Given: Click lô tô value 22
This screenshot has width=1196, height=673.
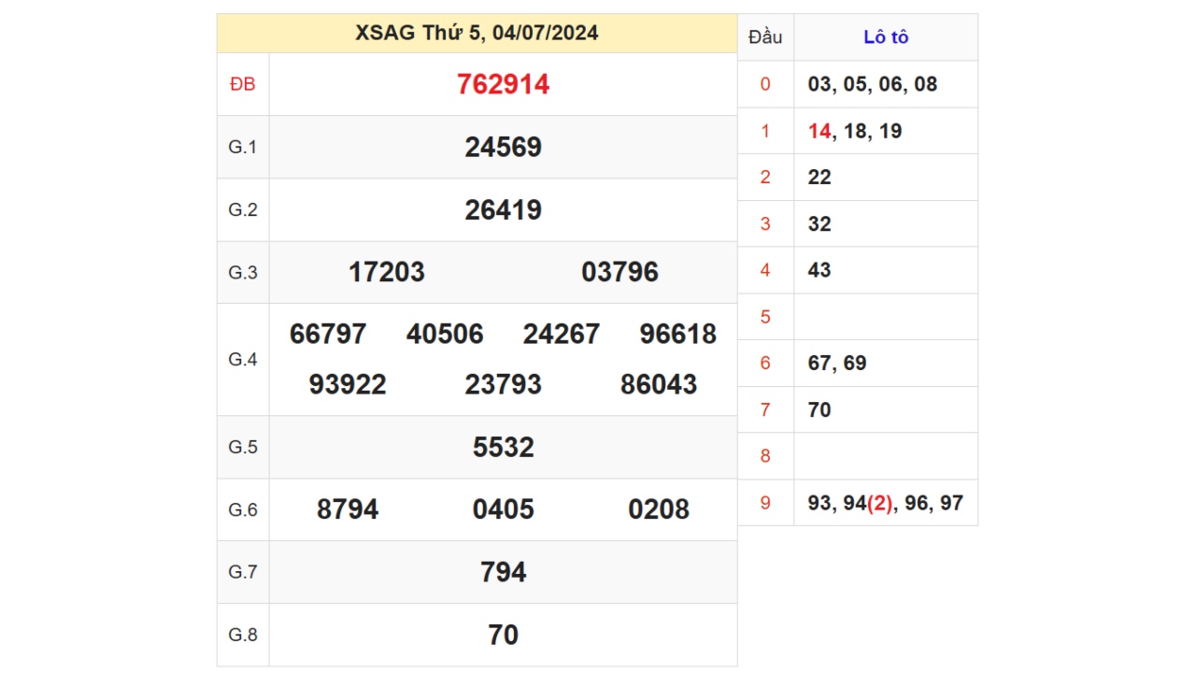Looking at the screenshot, I should [819, 178].
